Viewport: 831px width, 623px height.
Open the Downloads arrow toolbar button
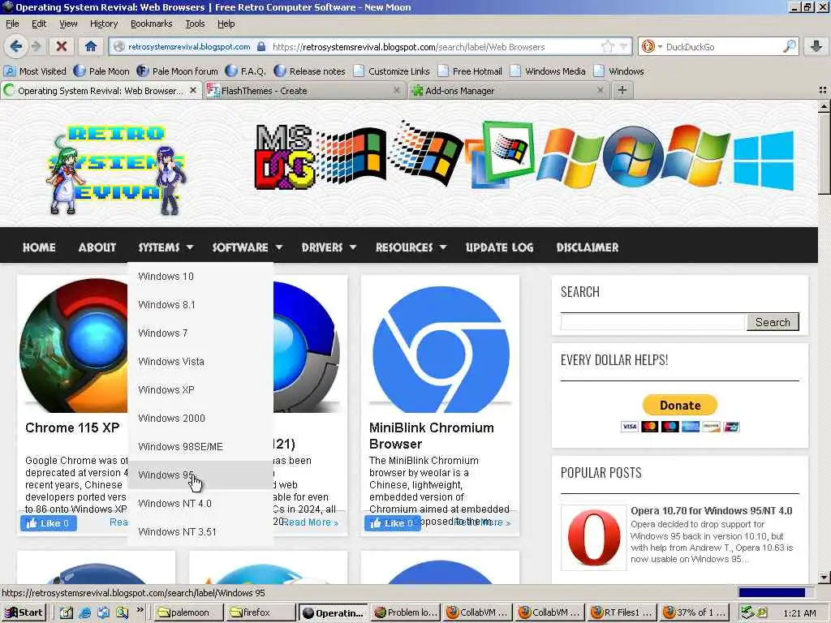[816, 46]
